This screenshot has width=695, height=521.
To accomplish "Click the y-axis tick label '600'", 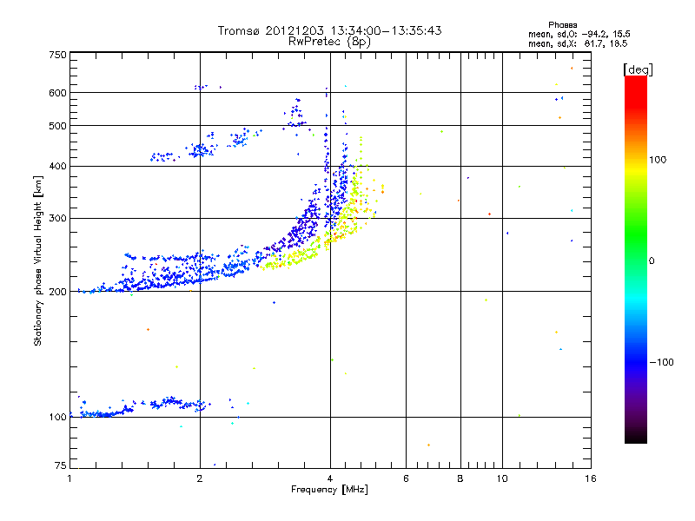I will (57, 93).
